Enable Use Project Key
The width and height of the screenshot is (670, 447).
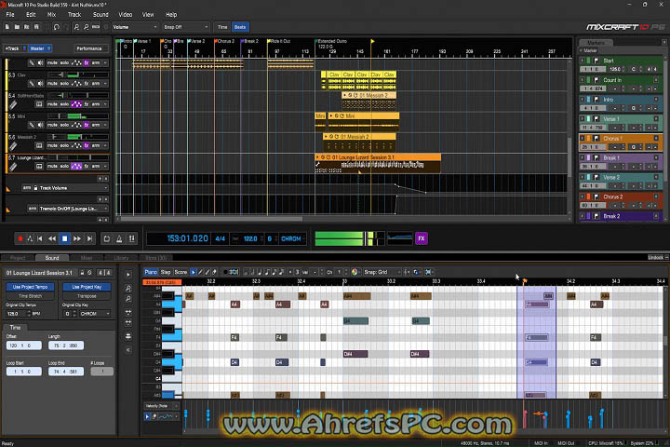click(87, 287)
